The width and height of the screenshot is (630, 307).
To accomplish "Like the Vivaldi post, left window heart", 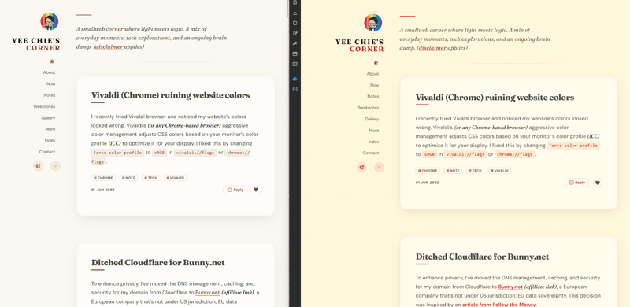I will click(256, 190).
